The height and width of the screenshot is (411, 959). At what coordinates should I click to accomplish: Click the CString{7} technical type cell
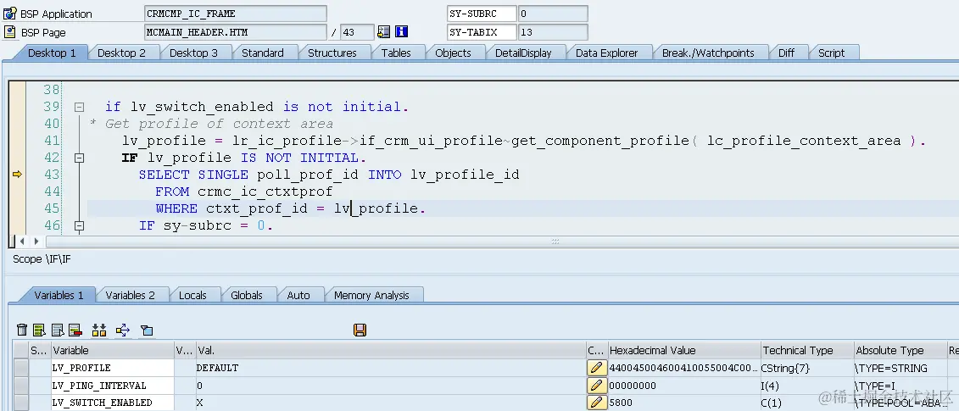pyautogui.click(x=806, y=368)
